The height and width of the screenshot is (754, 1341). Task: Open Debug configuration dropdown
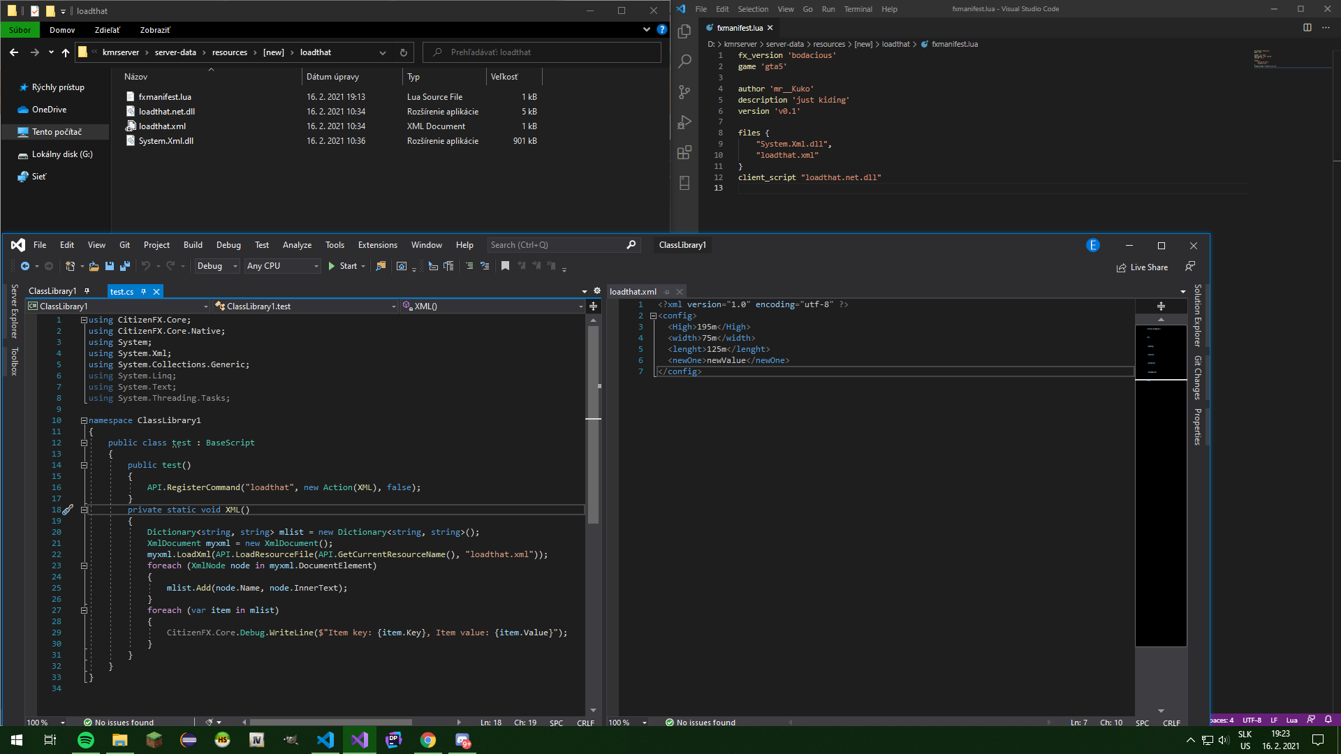[x=217, y=266]
